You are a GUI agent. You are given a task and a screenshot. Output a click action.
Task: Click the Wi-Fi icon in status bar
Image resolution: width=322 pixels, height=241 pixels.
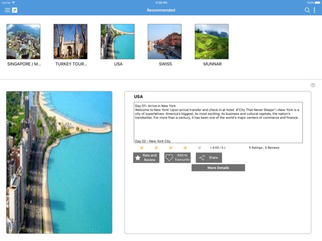point(13,2)
